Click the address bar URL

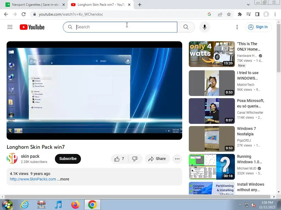71,14
